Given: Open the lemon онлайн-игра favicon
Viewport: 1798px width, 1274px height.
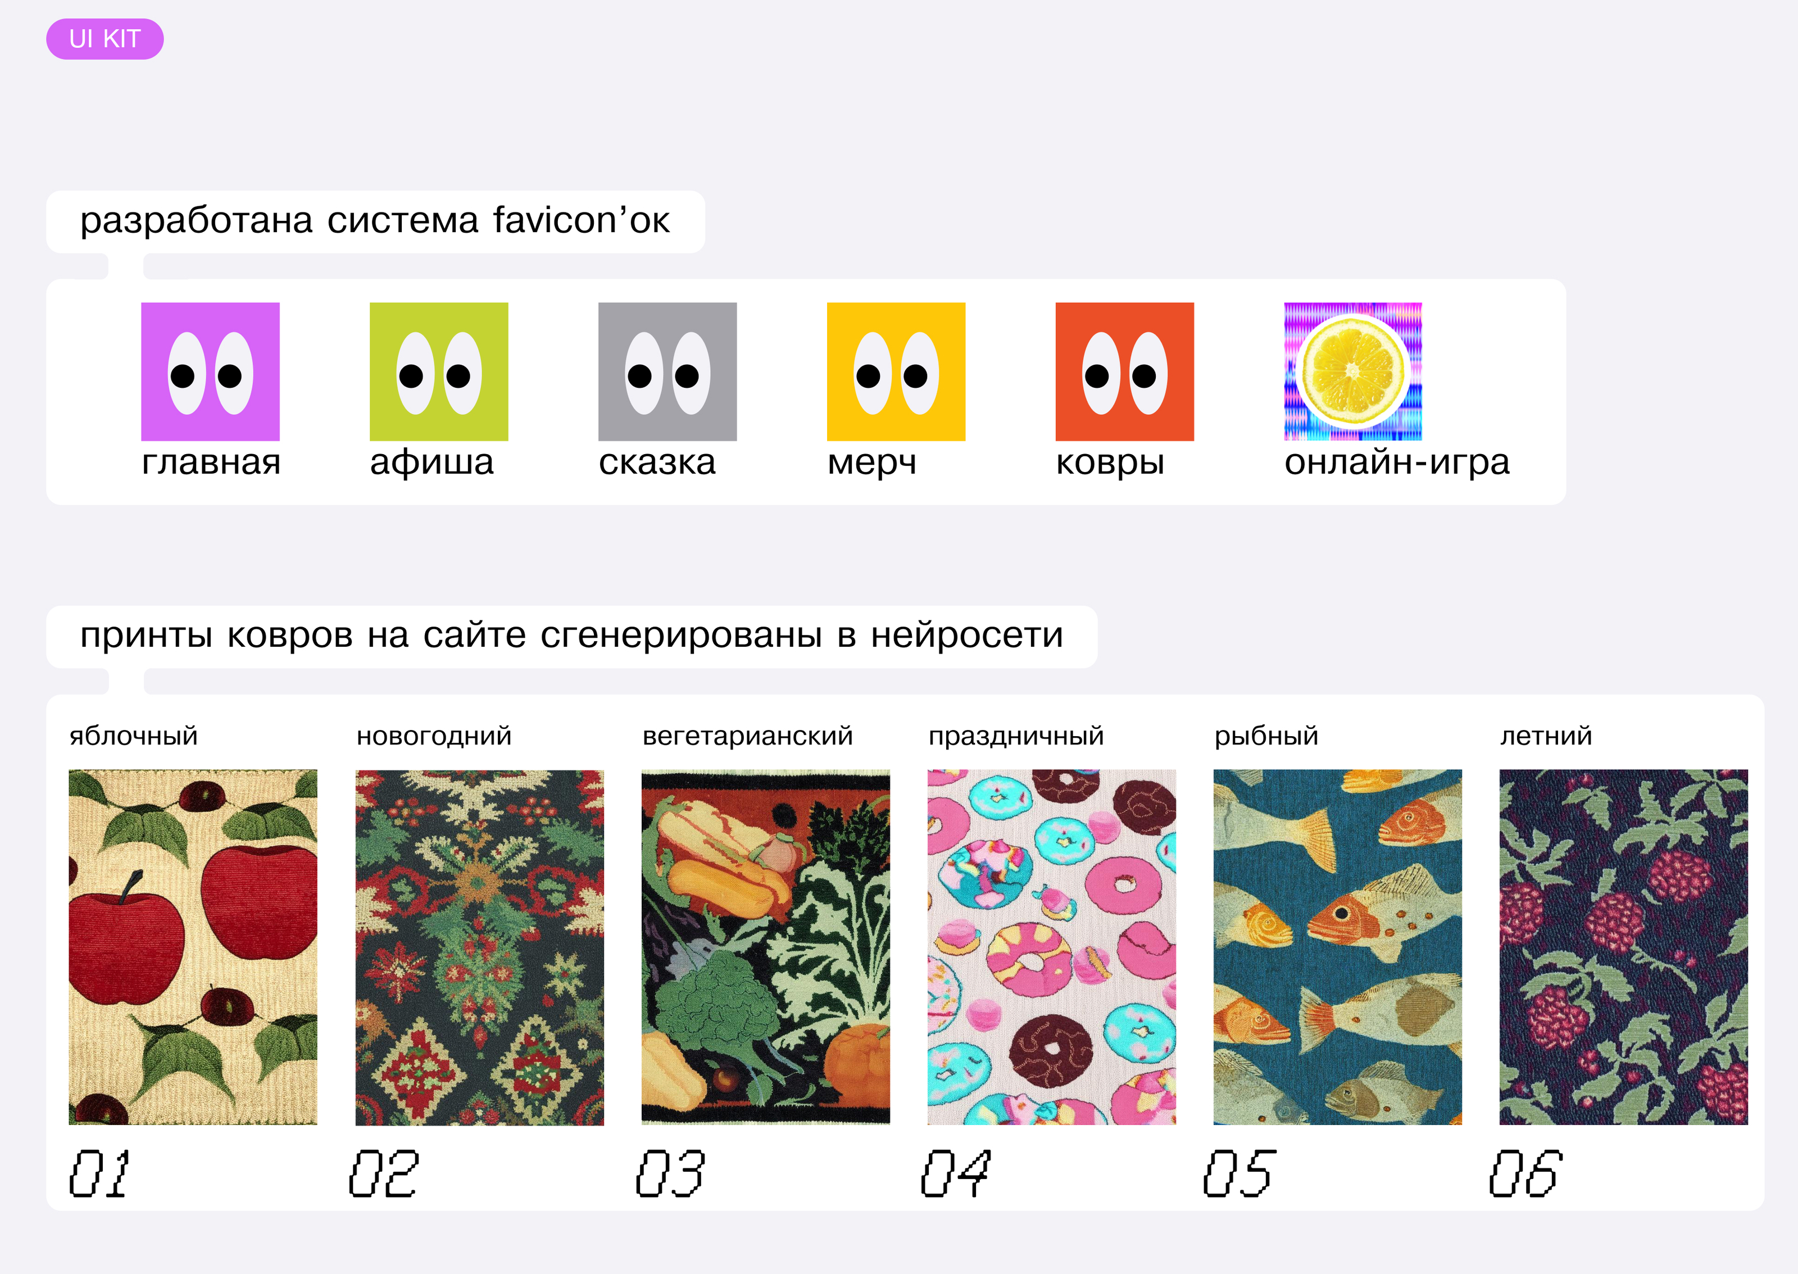Looking at the screenshot, I should [1352, 372].
